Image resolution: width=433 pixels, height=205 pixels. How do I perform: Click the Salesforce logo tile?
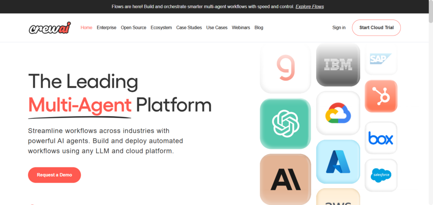[381, 175]
